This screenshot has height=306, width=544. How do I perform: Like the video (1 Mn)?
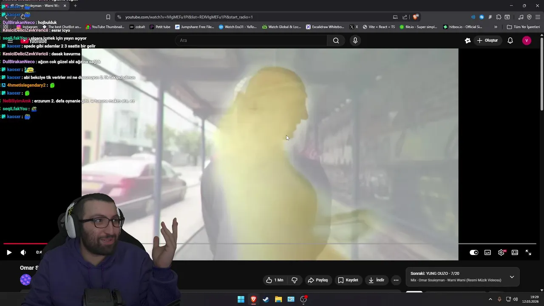pos(275,280)
